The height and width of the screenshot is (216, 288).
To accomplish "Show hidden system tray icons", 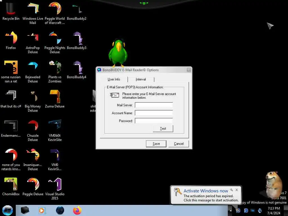I will pos(231,211).
